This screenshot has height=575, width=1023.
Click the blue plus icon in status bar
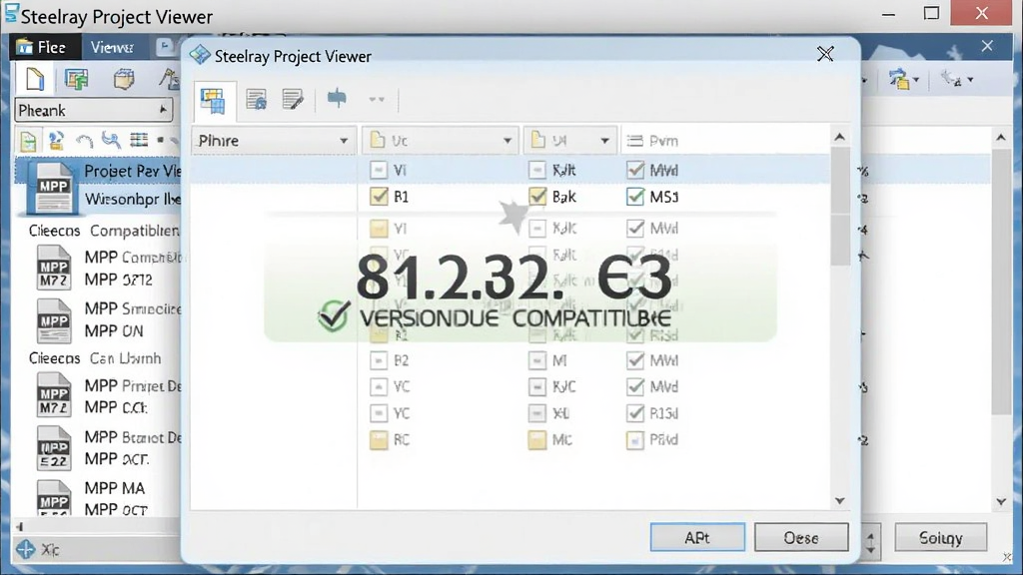coord(25,550)
